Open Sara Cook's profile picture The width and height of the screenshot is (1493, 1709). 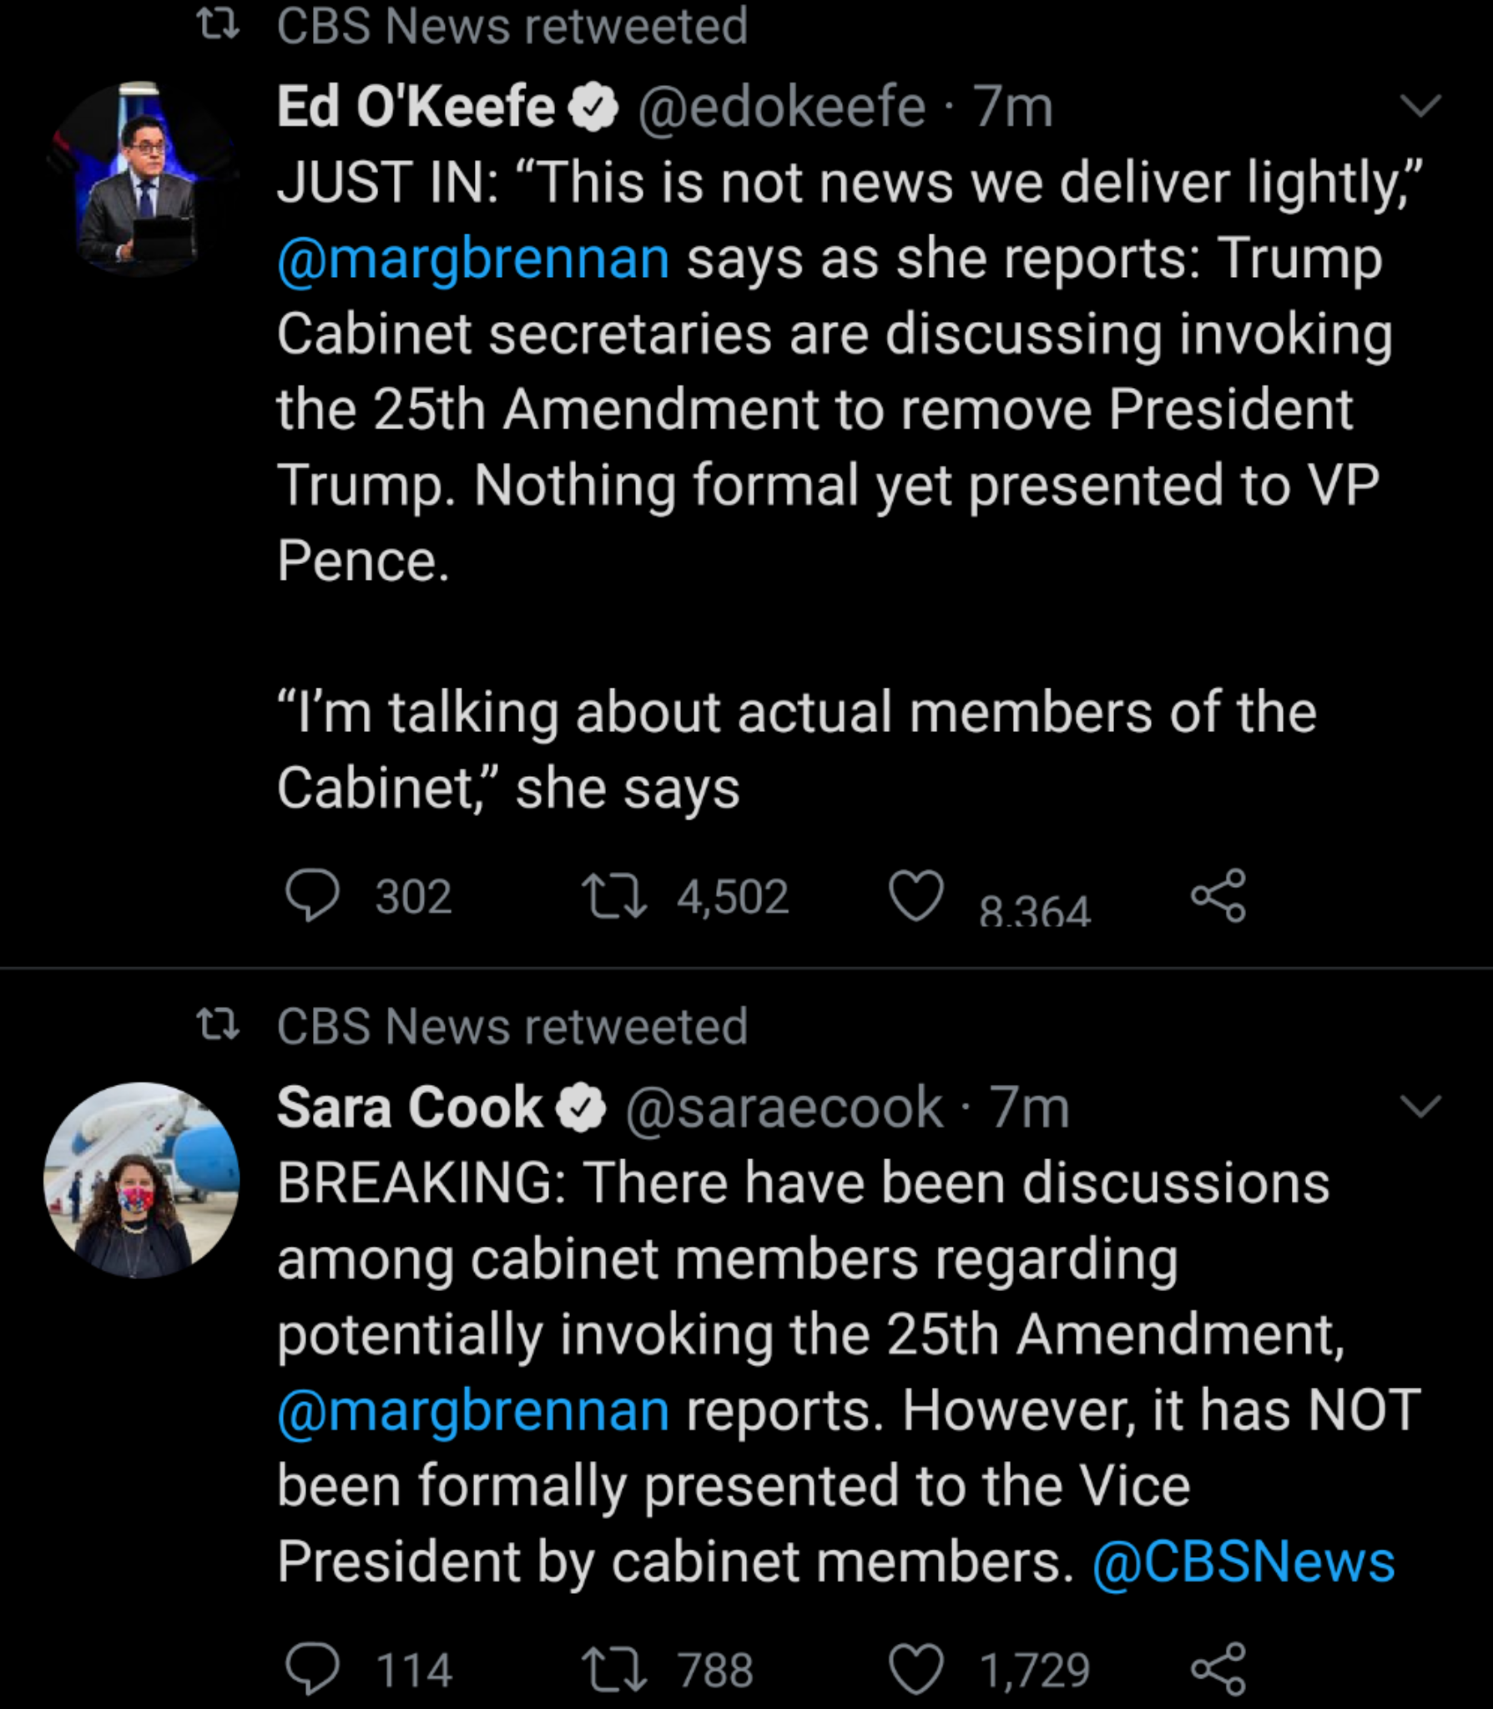(141, 1180)
